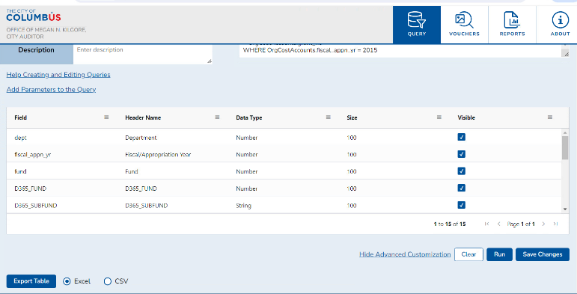Click Add Parameters to the Query link
The height and width of the screenshot is (294, 577).
pos(51,90)
